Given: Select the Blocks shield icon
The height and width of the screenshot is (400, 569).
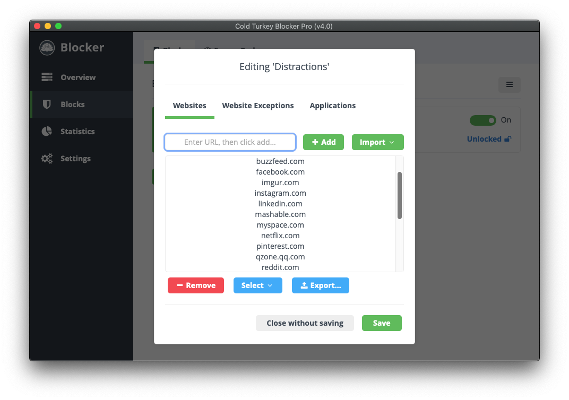Looking at the screenshot, I should click(x=47, y=105).
